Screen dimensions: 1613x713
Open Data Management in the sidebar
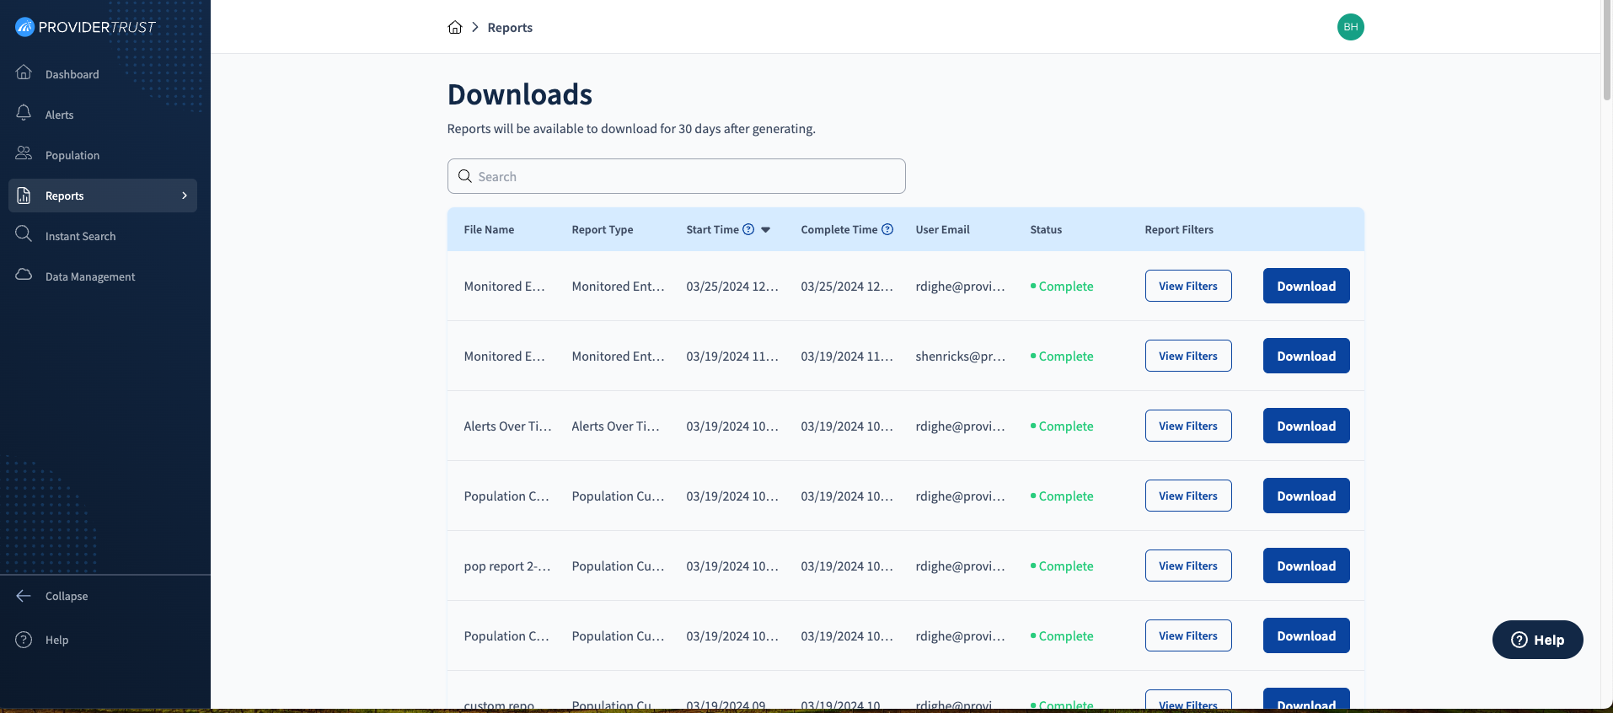coord(103,276)
